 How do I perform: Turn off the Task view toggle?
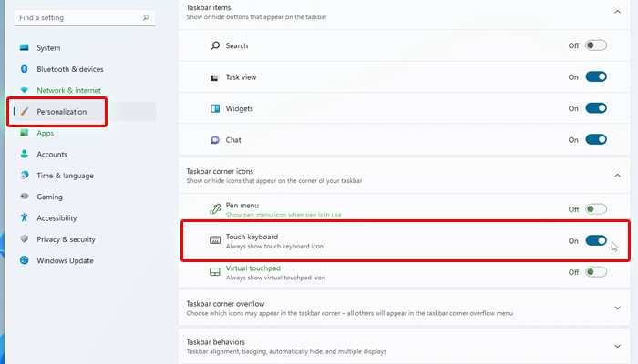click(596, 76)
